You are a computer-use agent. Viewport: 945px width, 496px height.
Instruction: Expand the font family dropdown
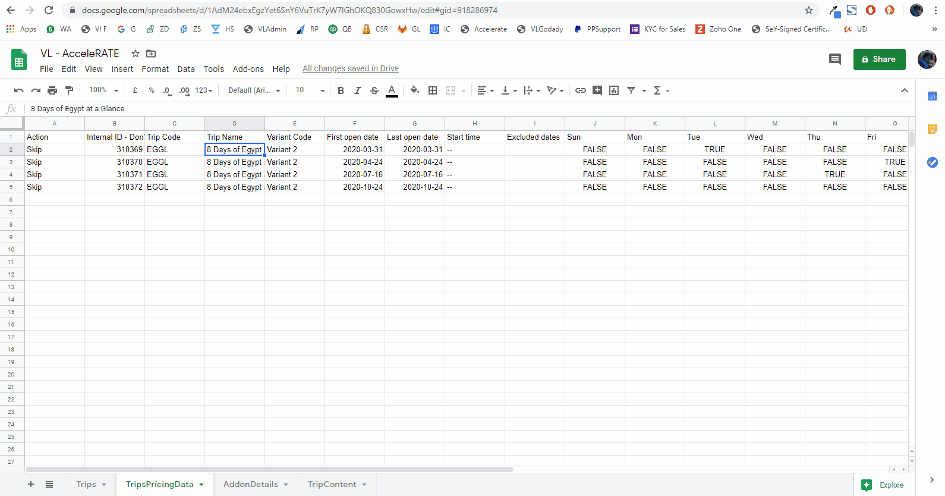[254, 90]
